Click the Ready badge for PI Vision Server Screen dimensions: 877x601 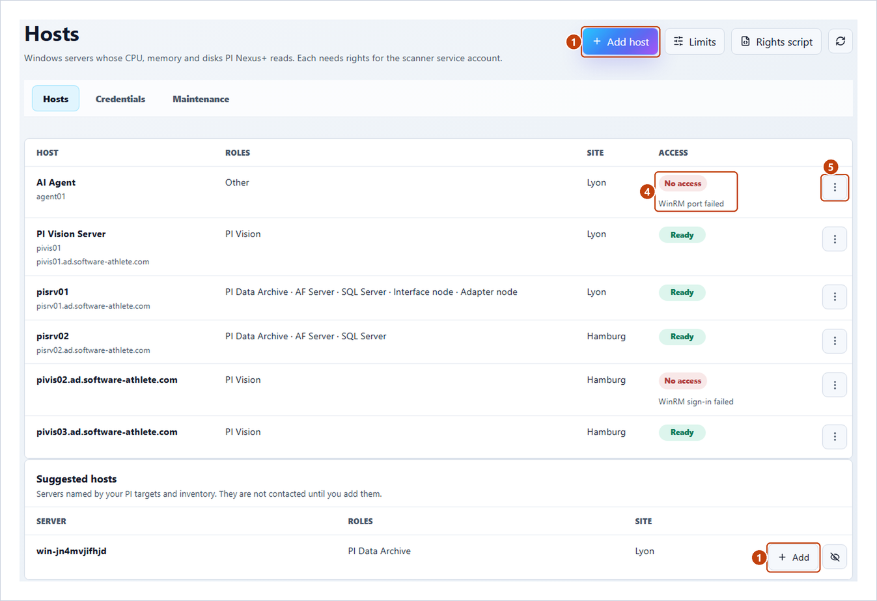682,235
